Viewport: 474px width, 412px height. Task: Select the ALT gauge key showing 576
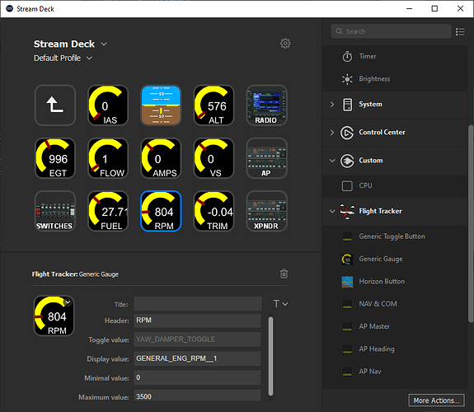(214, 105)
